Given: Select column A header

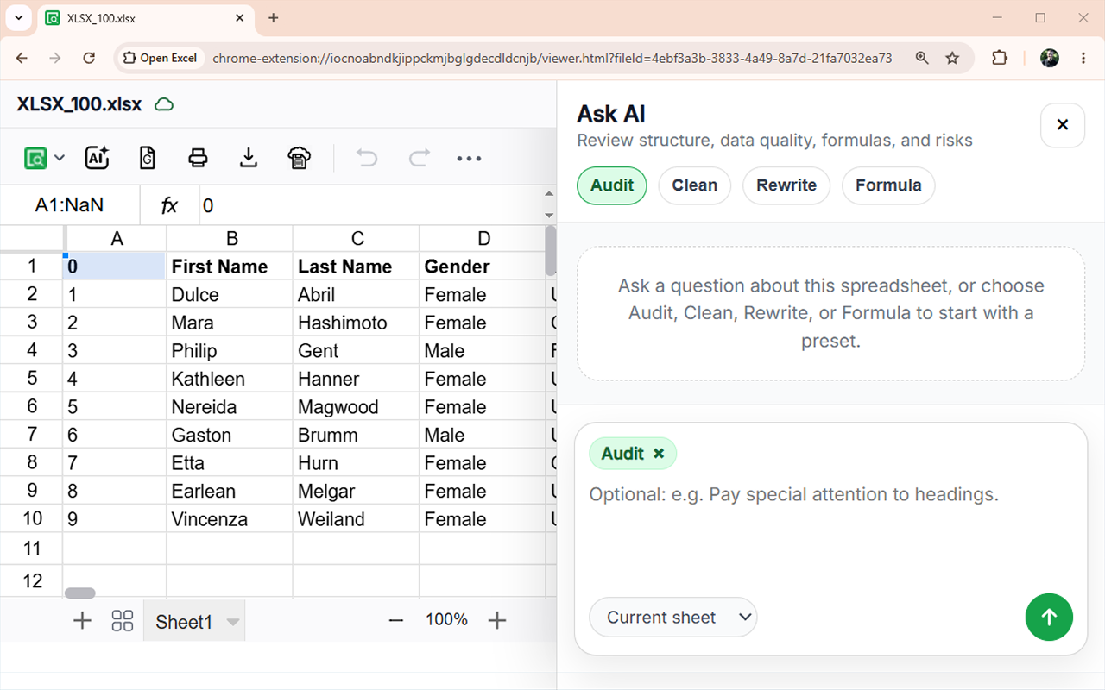Looking at the screenshot, I should 117,239.
